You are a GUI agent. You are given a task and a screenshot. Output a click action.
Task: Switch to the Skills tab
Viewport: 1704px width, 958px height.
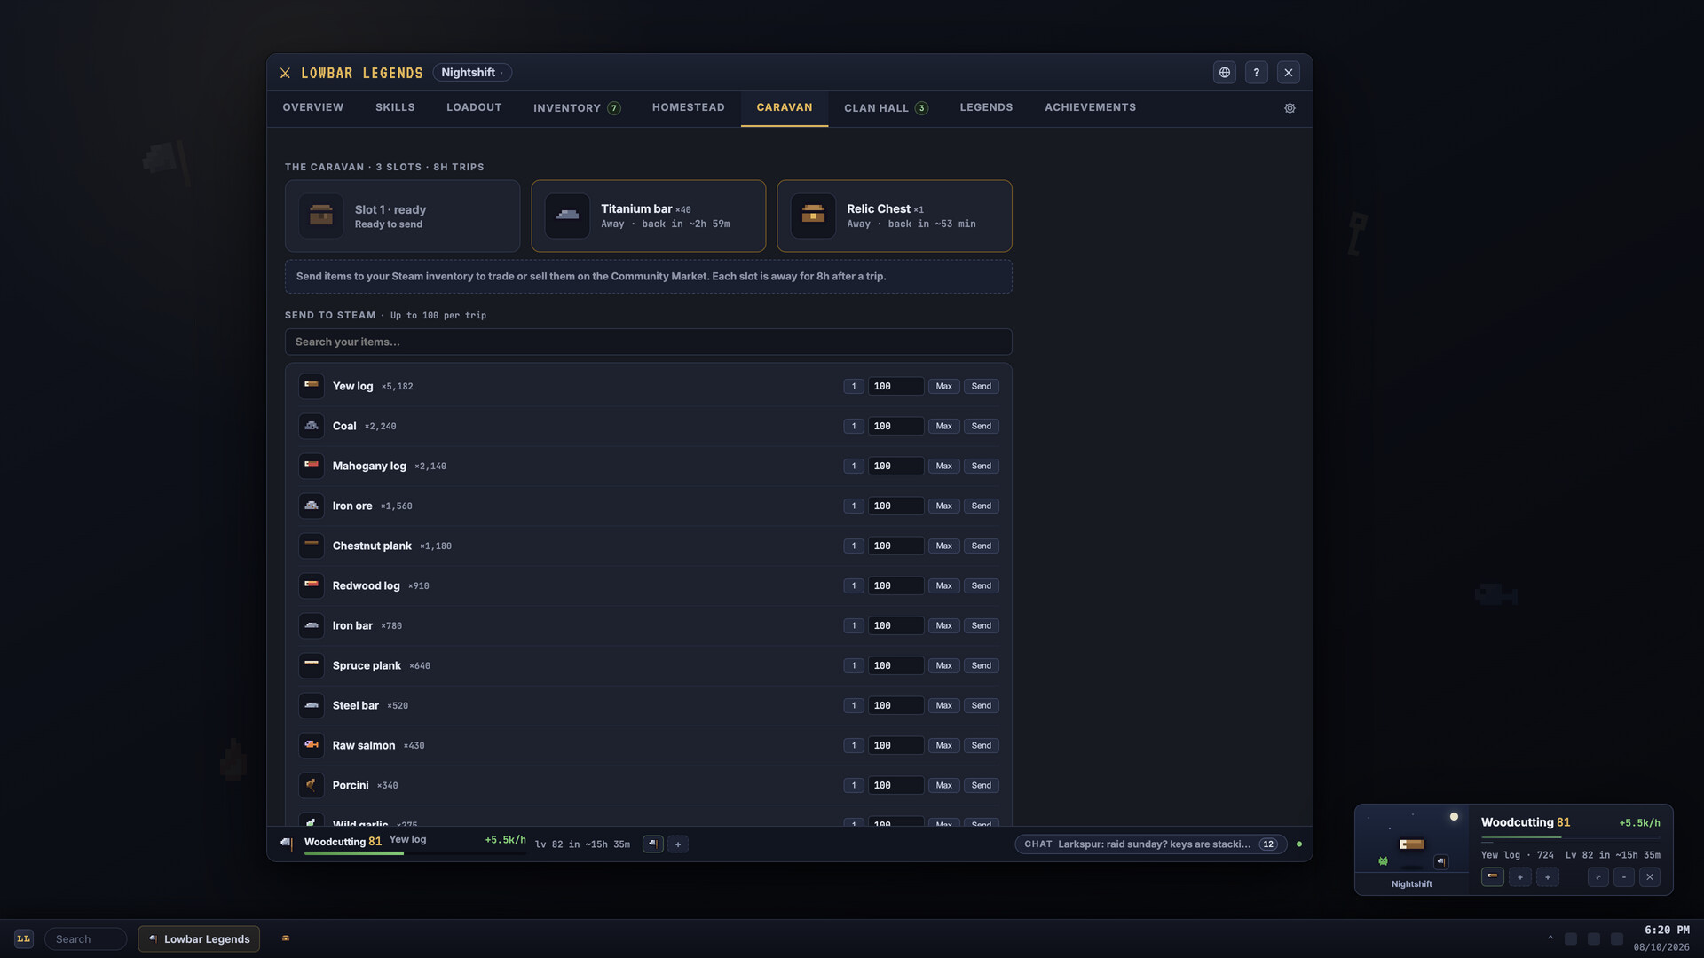click(x=395, y=107)
